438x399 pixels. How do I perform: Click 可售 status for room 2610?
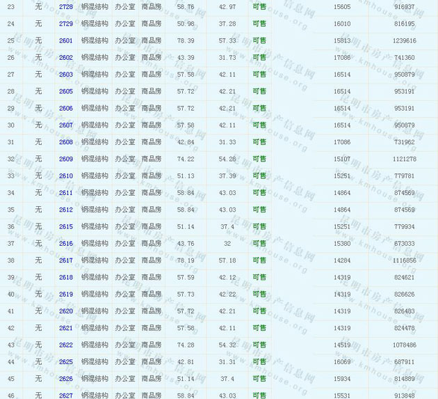tap(259, 175)
